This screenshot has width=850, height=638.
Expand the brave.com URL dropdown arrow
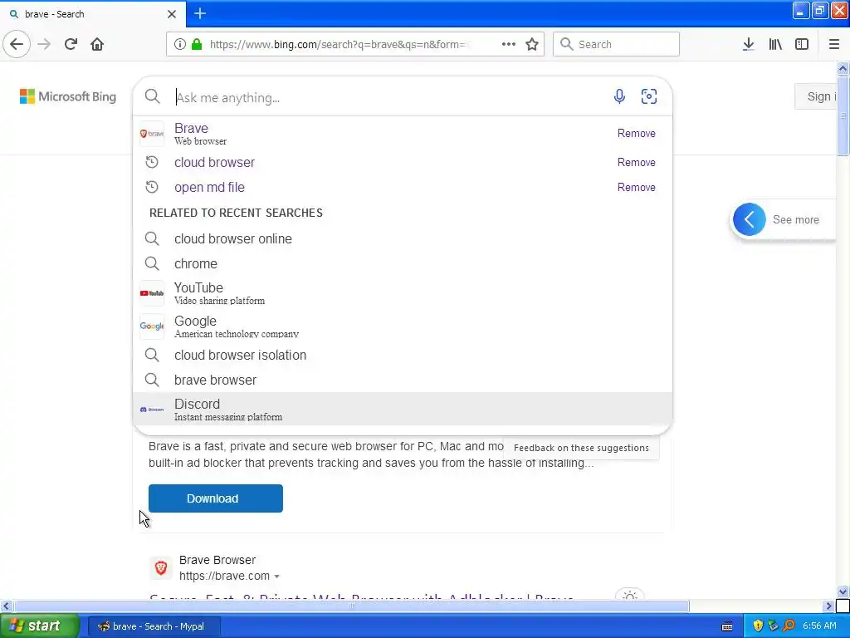pos(277,577)
